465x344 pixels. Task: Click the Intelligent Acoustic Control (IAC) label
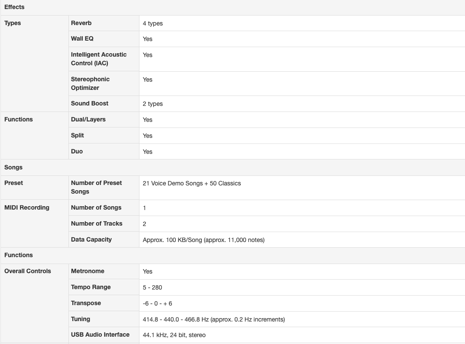click(99, 59)
